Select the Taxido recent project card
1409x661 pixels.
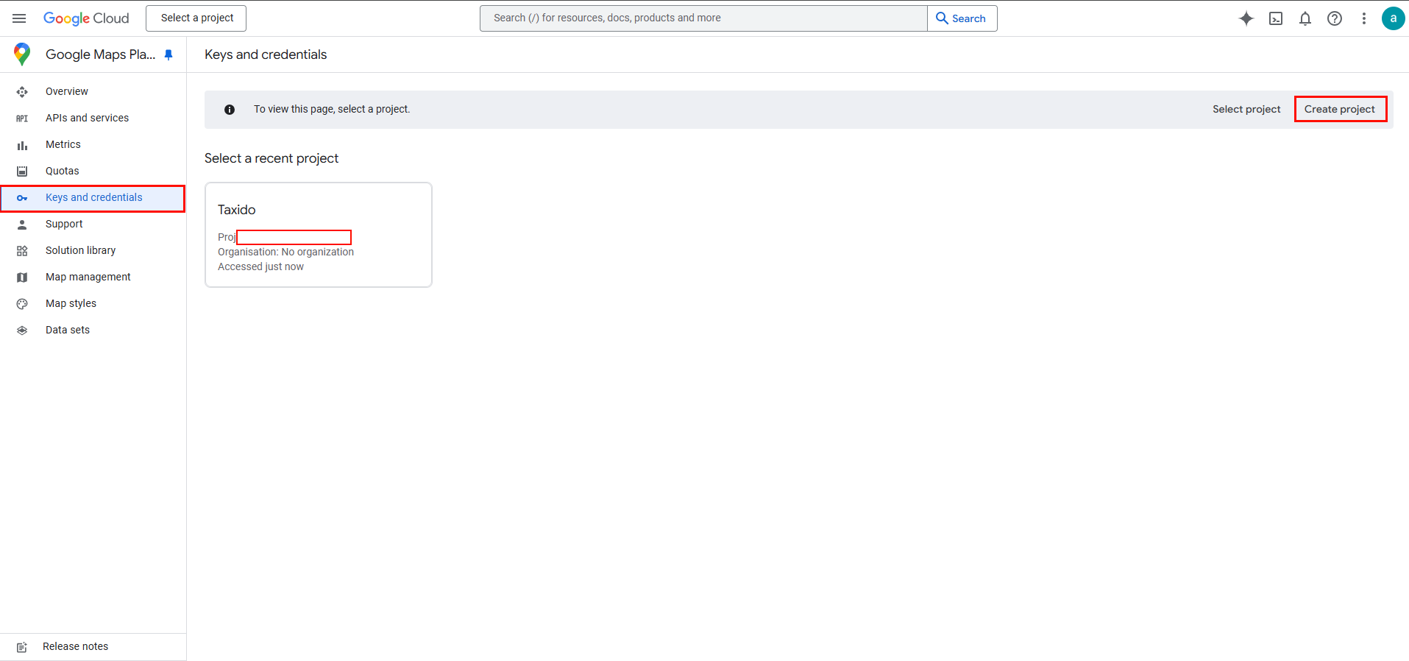(x=318, y=234)
